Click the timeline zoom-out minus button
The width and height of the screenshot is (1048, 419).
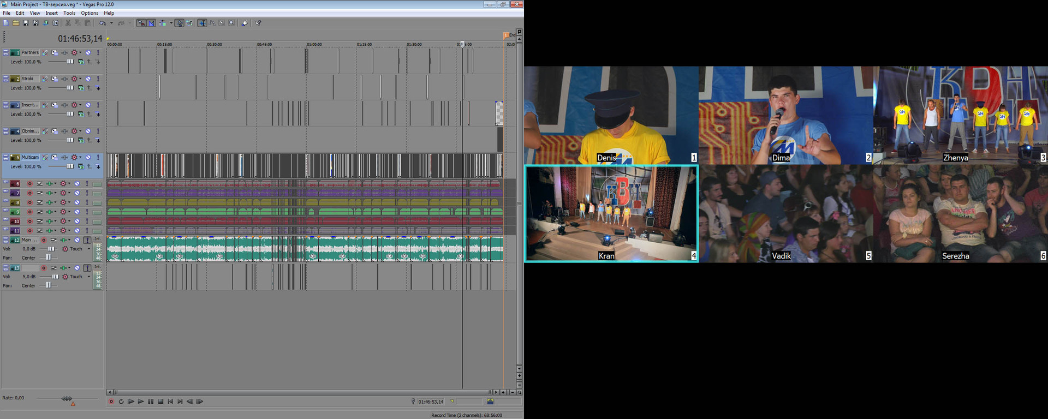tap(513, 392)
